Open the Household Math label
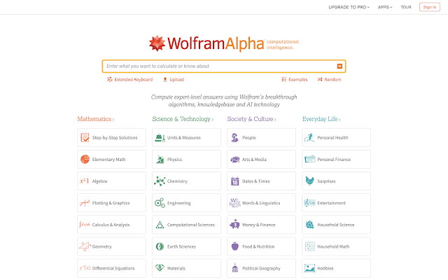The width and height of the screenshot is (448, 280). (333, 246)
